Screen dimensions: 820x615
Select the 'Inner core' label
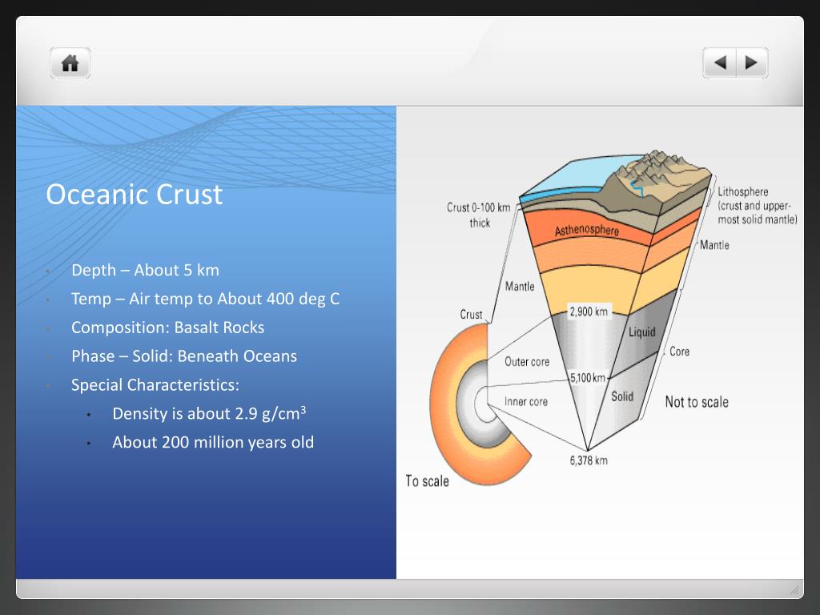tap(525, 402)
